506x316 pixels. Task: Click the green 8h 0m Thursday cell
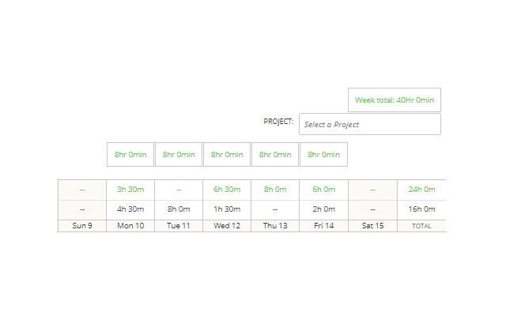coord(275,190)
